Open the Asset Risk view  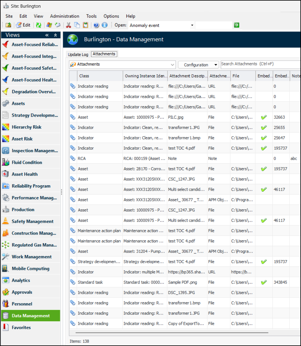30,139
